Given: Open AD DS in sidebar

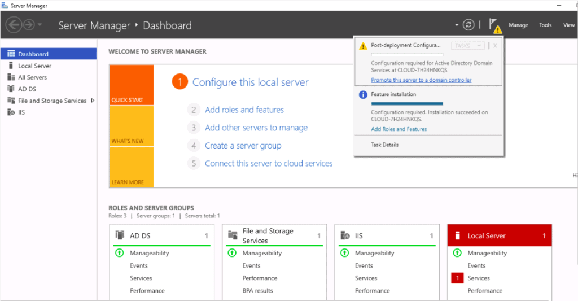Looking at the screenshot, I should [x=27, y=89].
